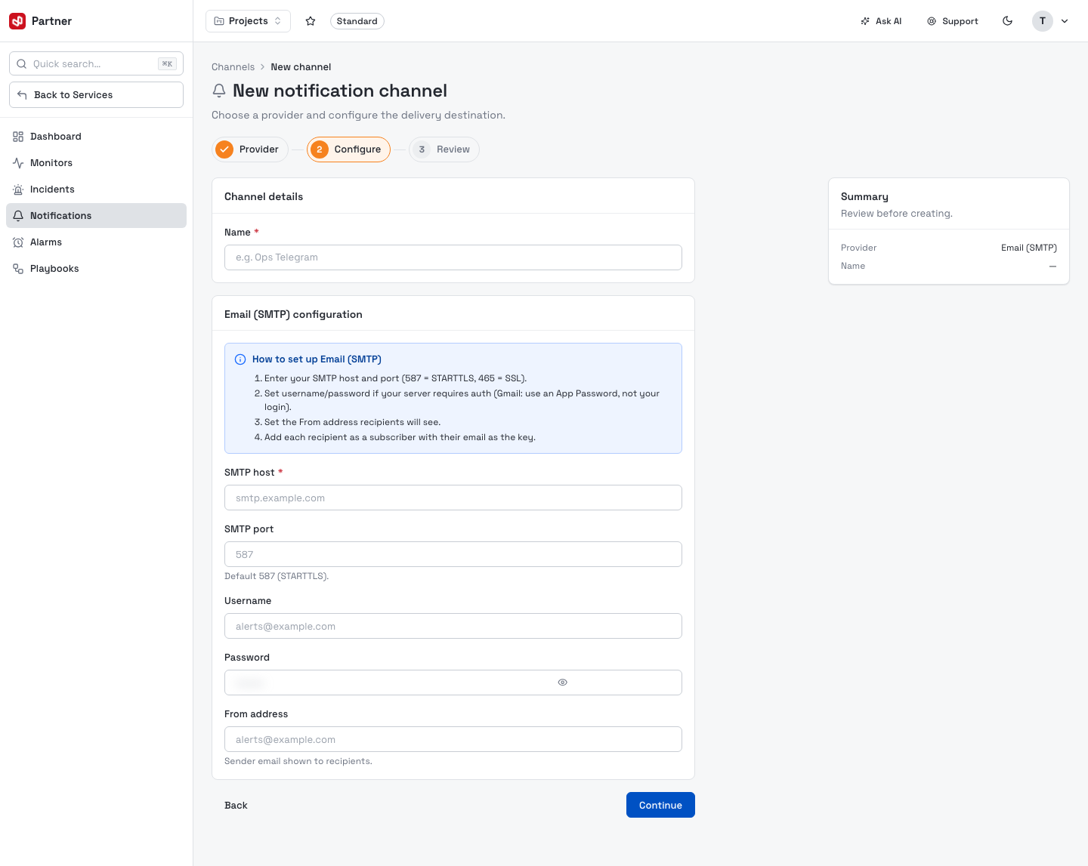
Task: Click the back arrow icon on Back to Services
Action: click(22, 94)
